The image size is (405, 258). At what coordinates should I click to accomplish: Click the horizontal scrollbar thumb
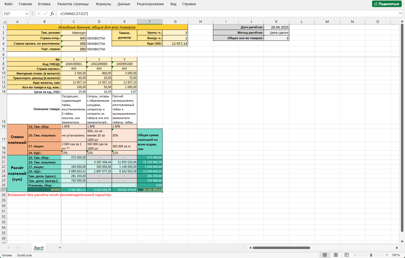(x=281, y=248)
